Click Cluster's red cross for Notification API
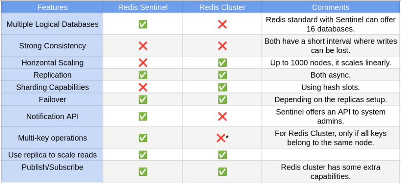The height and width of the screenshot is (184, 401). tap(222, 117)
